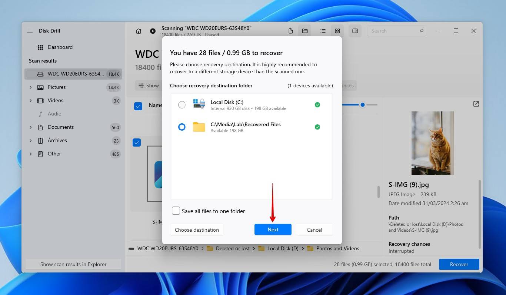This screenshot has width=506, height=295.
Task: Enable Save all files to one folder
Action: click(176, 211)
